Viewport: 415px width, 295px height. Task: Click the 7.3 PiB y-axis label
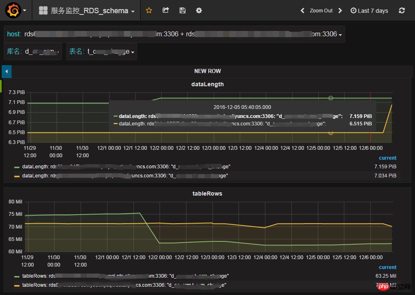click(x=17, y=92)
